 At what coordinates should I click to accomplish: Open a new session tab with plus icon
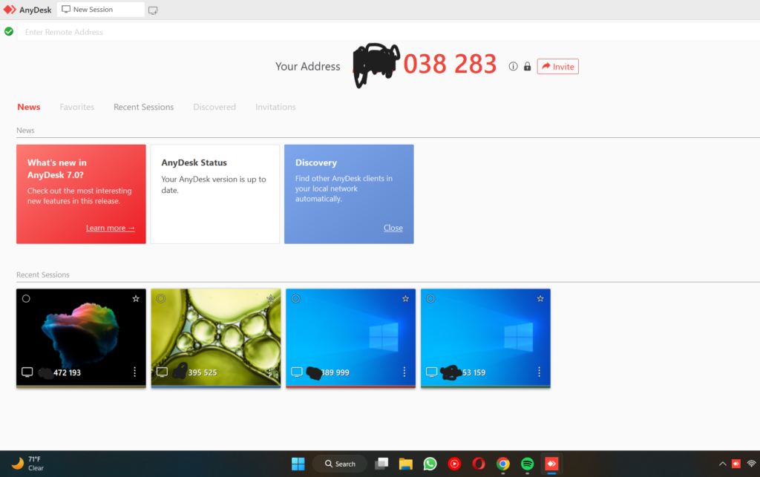[x=153, y=10]
